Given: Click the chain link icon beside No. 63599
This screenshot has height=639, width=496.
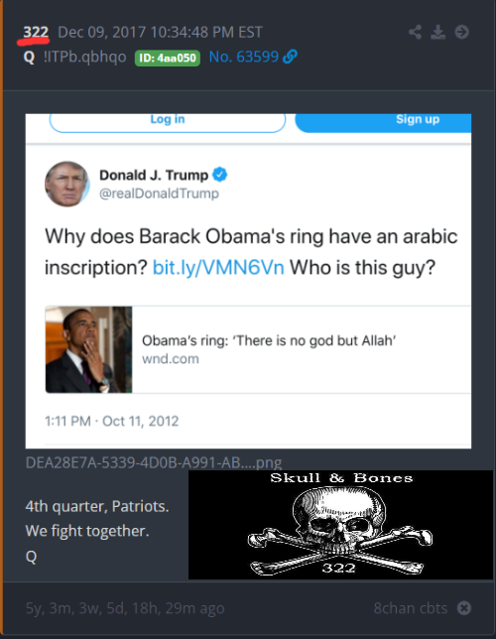Looking at the screenshot, I should [290, 57].
